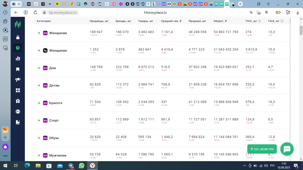303x170 pixels.
Task: Open the bookmark icon in dark sidebar
Action: coord(18,69)
